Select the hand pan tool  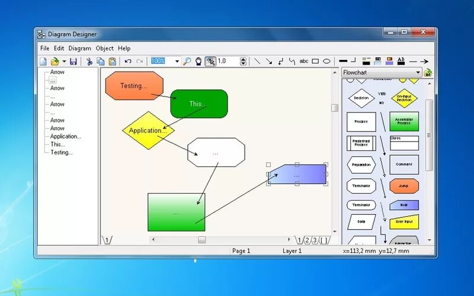pos(198,62)
